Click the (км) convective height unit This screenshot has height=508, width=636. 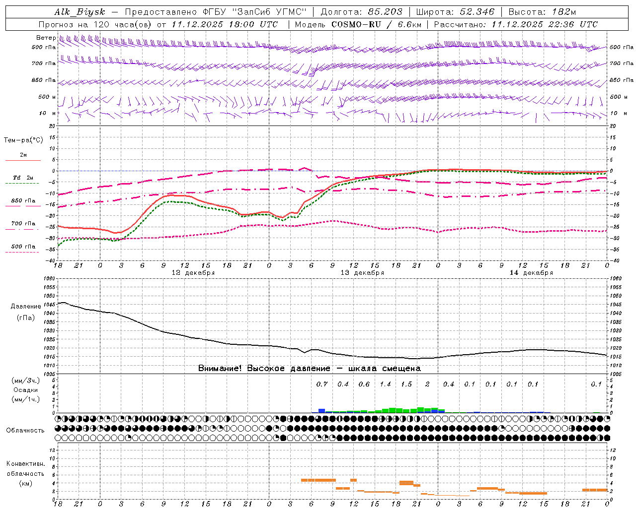(x=26, y=483)
